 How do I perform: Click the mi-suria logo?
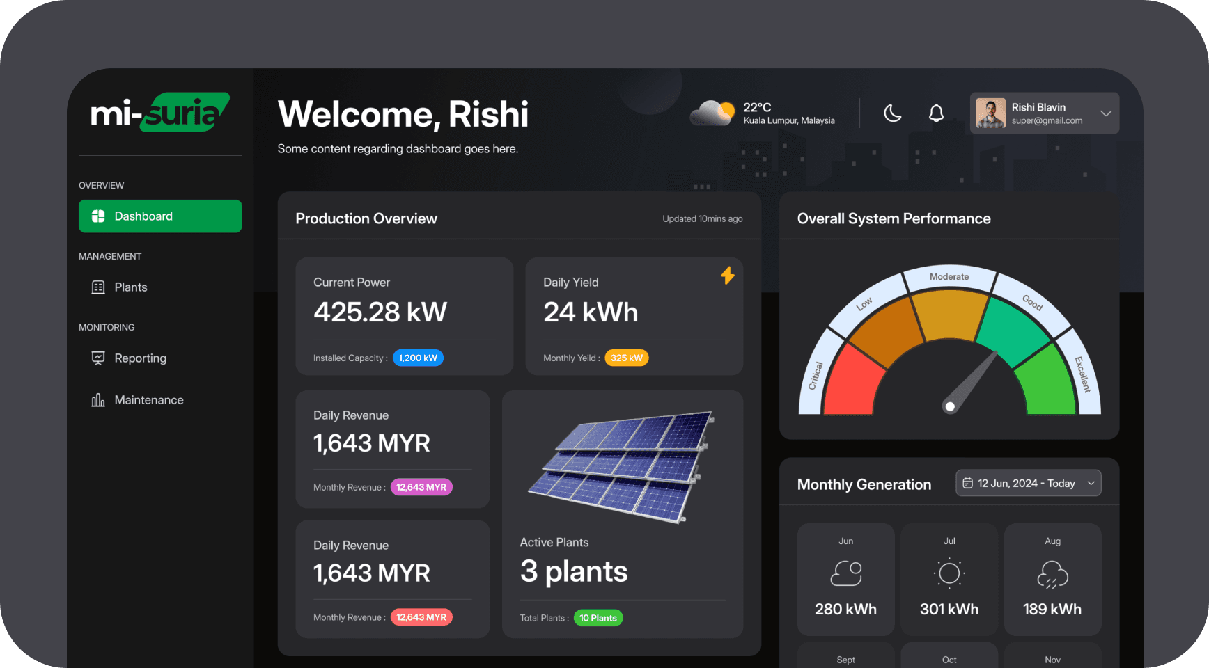point(160,112)
